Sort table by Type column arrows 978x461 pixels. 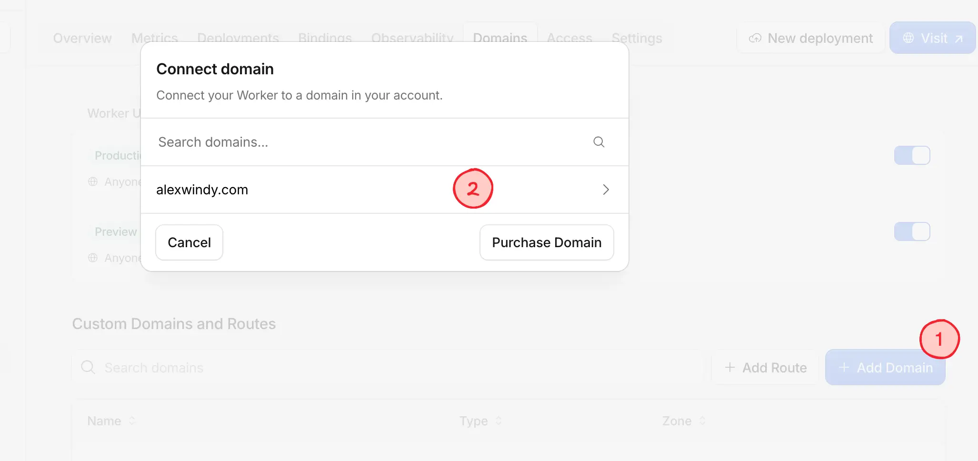point(499,421)
